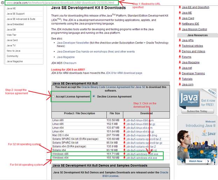Viewport: 218px width, 180px height.
Task: Click download icon for jdk-8u5-solaris-sparcv9.tar.Z
Action: tap(124, 139)
